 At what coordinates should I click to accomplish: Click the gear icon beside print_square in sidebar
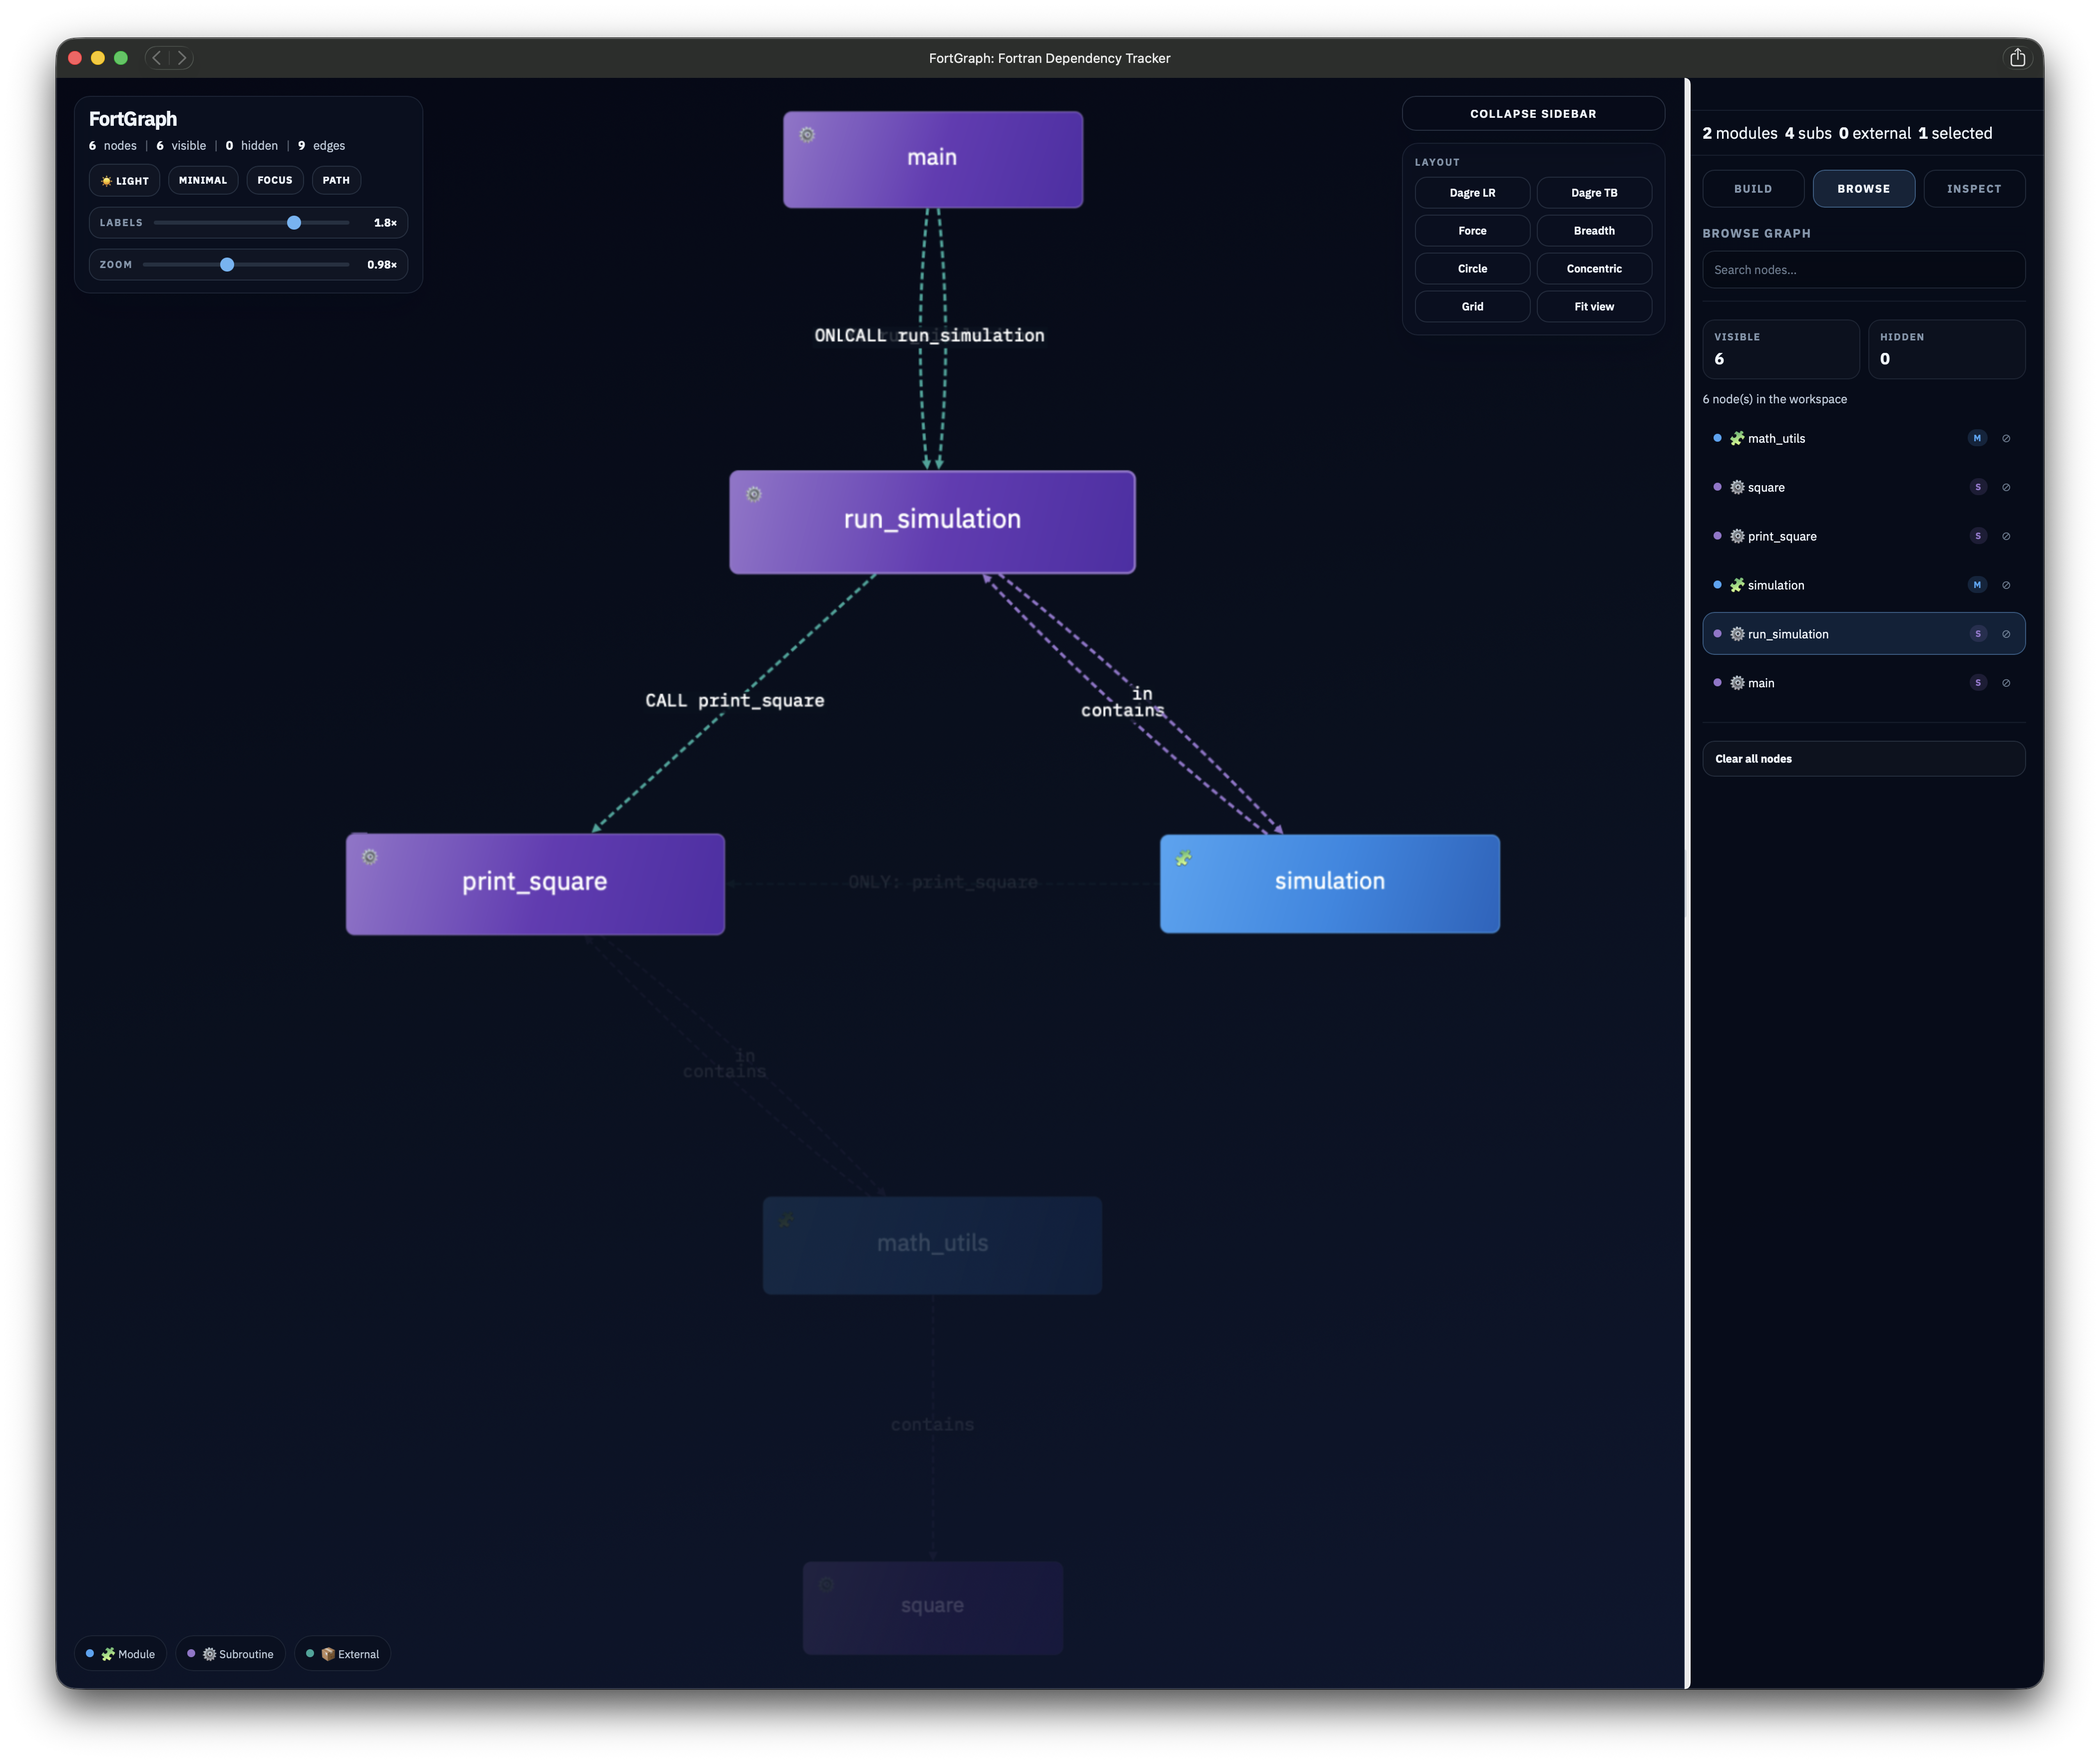coord(1737,536)
